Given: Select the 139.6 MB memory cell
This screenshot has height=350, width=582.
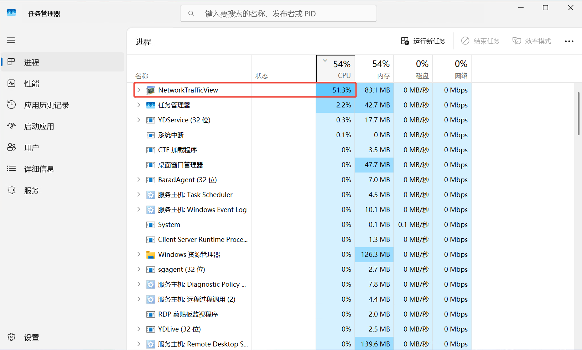Looking at the screenshot, I should (x=374, y=344).
